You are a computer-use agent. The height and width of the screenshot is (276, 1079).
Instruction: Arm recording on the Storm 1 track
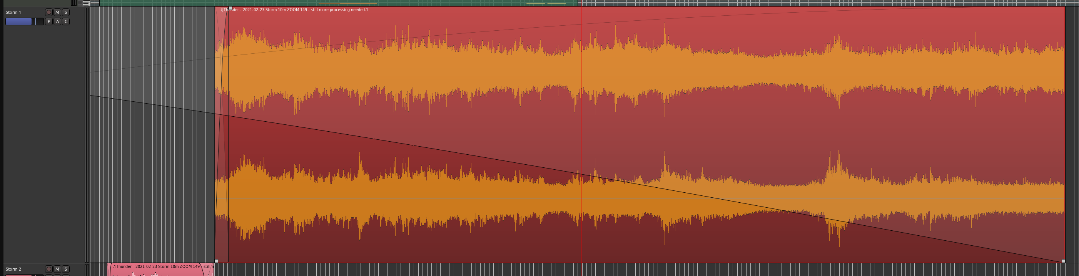coord(48,13)
